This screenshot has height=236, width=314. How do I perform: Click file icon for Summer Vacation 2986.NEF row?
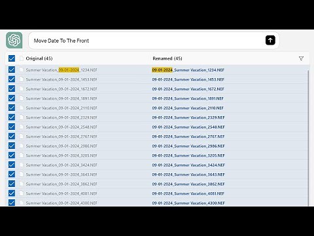[22, 146]
